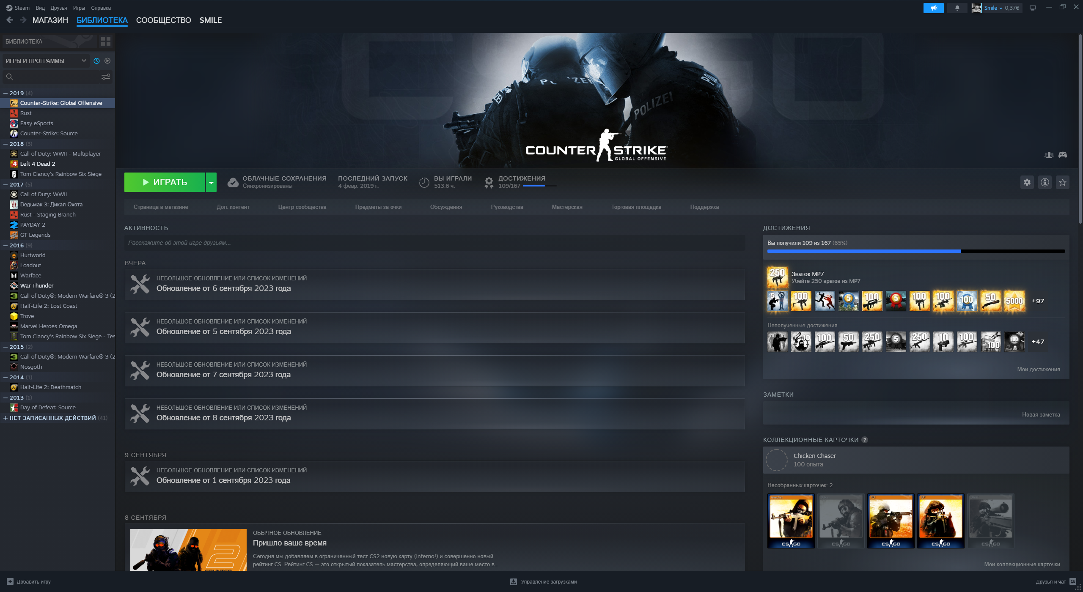Screen dimensions: 1083x592
Task: Toggle ready-to-play filter icon
Action: pos(107,61)
